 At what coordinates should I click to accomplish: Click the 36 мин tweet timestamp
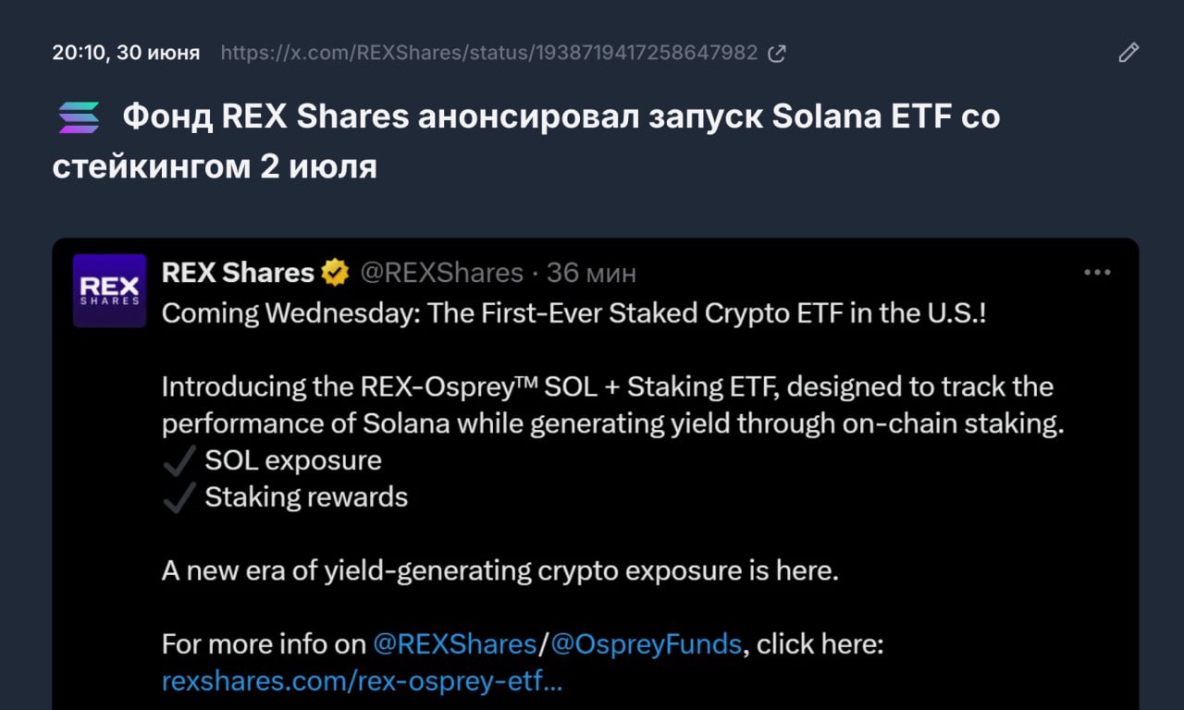coord(591,273)
